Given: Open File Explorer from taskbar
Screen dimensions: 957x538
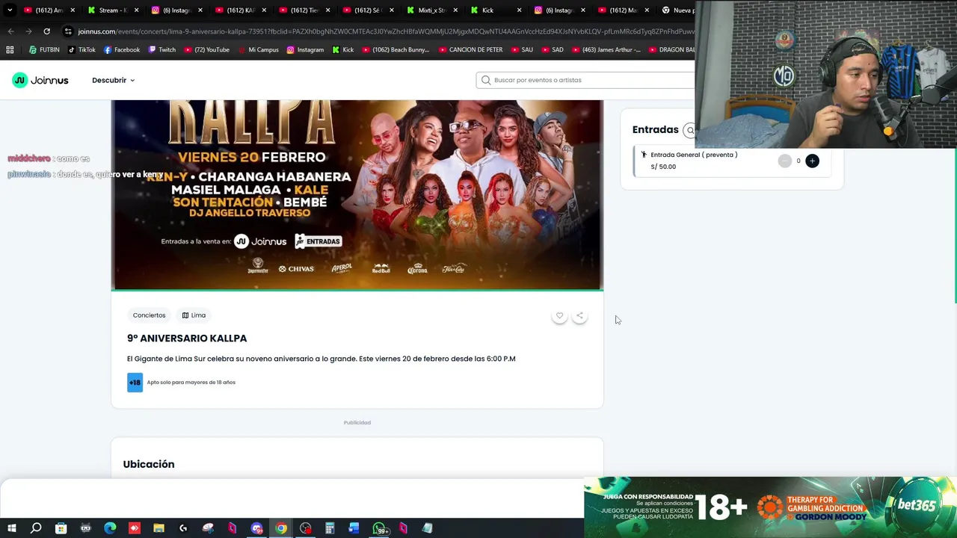Looking at the screenshot, I should click(x=159, y=528).
